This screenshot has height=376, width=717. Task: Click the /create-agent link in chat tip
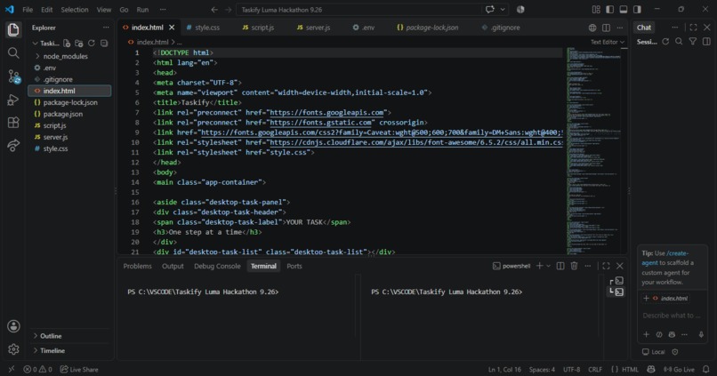click(x=665, y=258)
